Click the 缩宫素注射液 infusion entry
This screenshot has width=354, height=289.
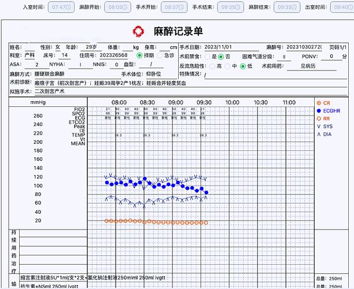pos(93,277)
